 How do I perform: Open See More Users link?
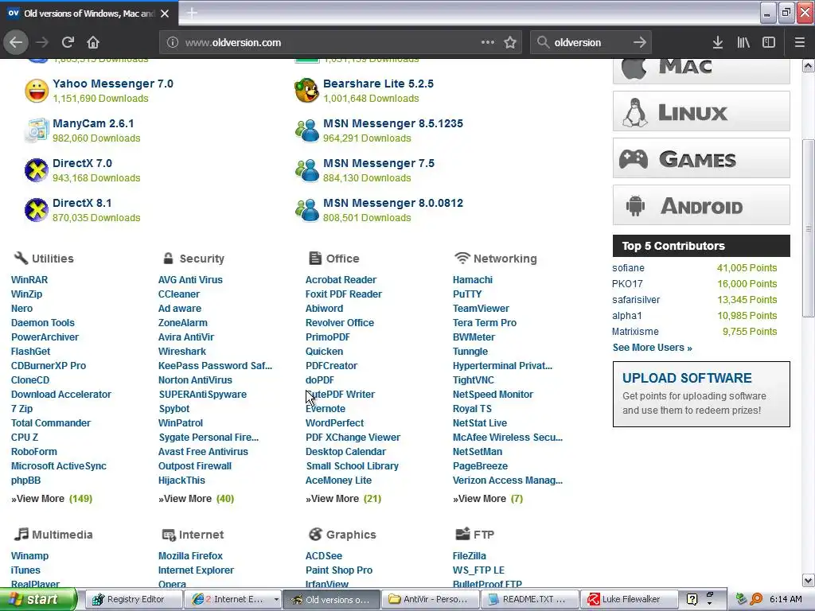[652, 348]
